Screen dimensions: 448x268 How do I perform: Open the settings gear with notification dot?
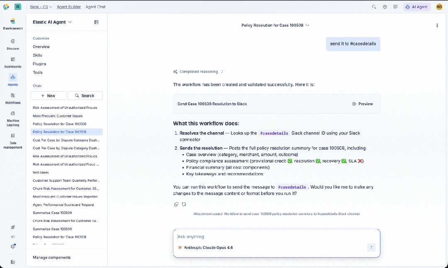click(x=13, y=246)
